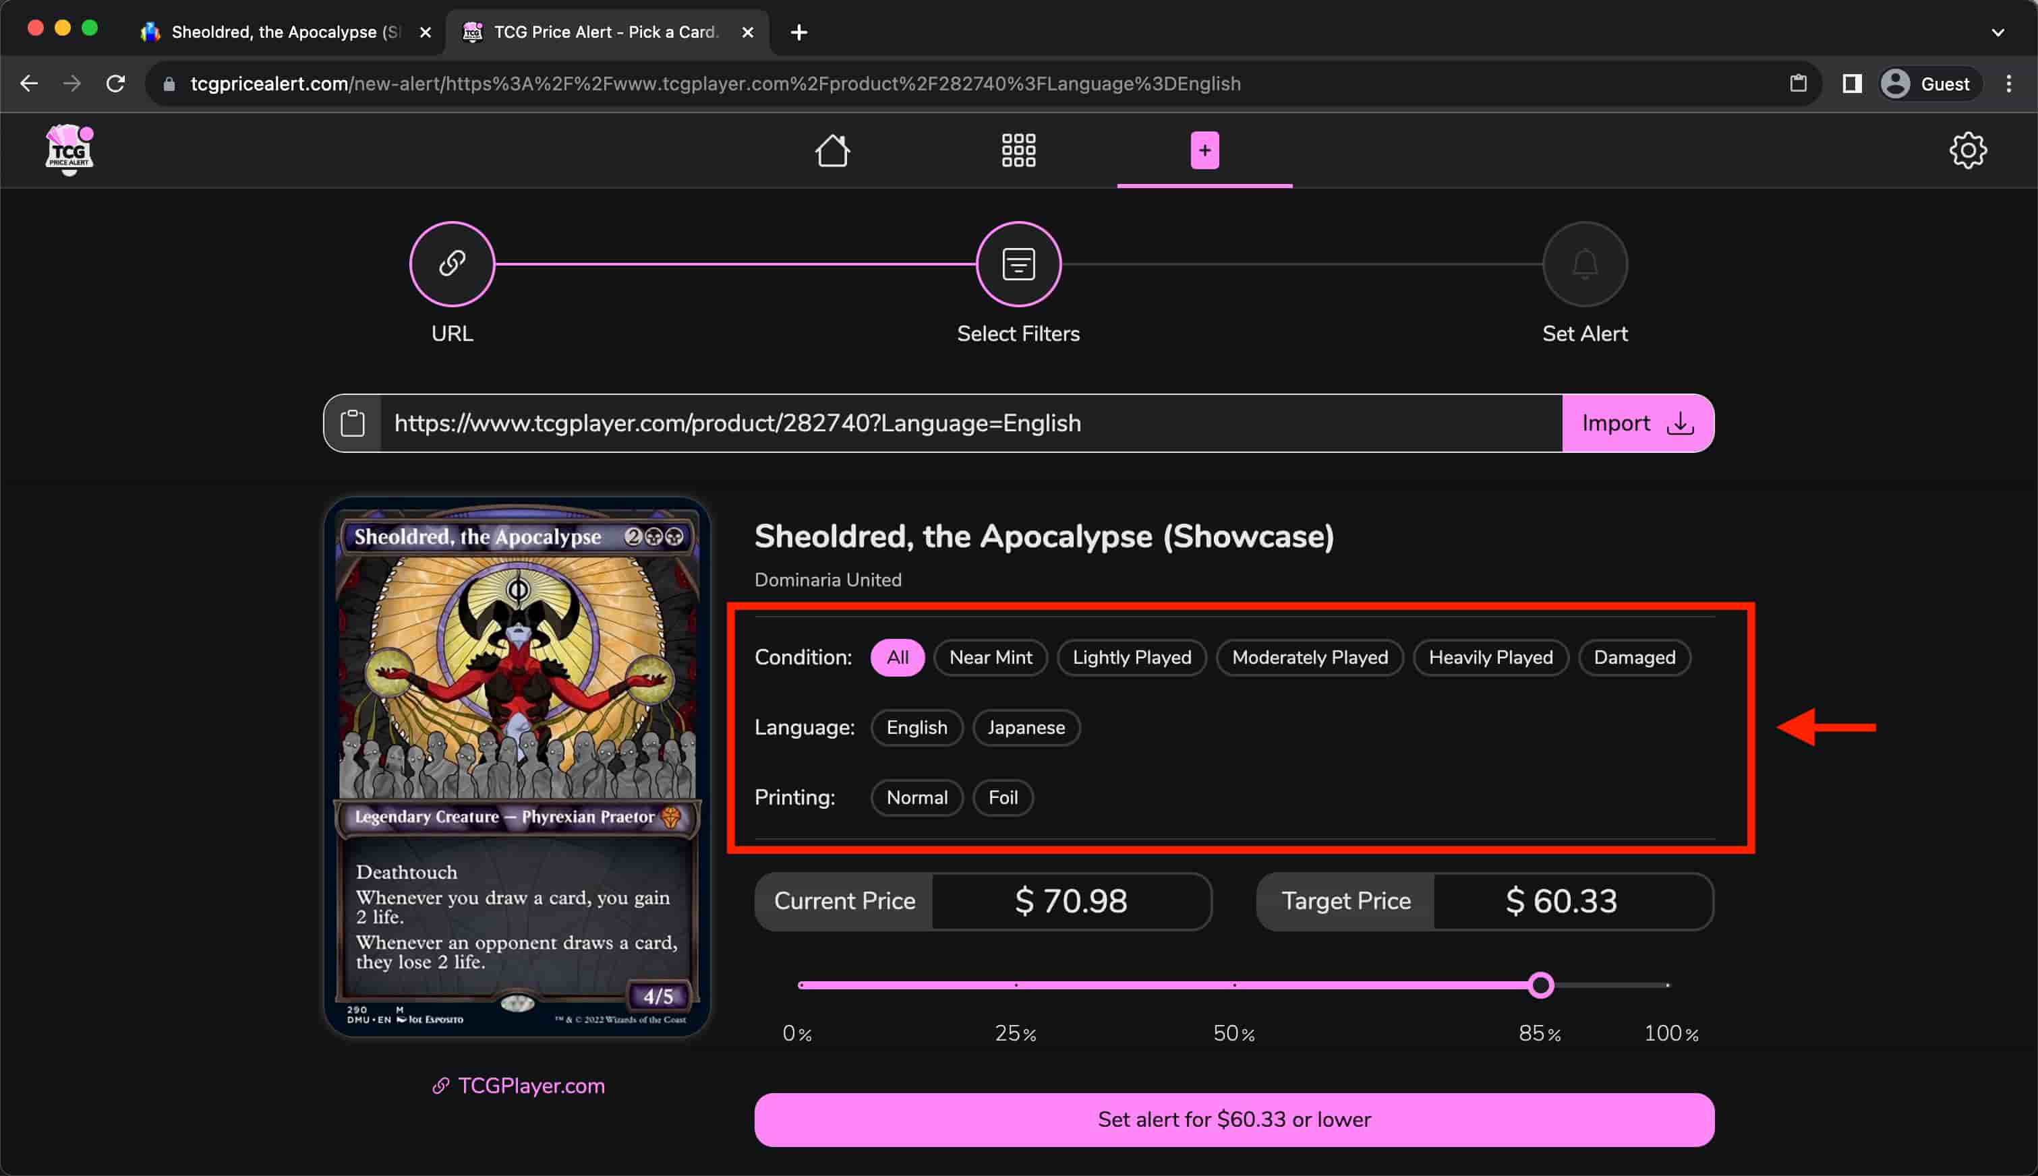Click the Select Filters step label
2038x1176 pixels.
pos(1018,334)
